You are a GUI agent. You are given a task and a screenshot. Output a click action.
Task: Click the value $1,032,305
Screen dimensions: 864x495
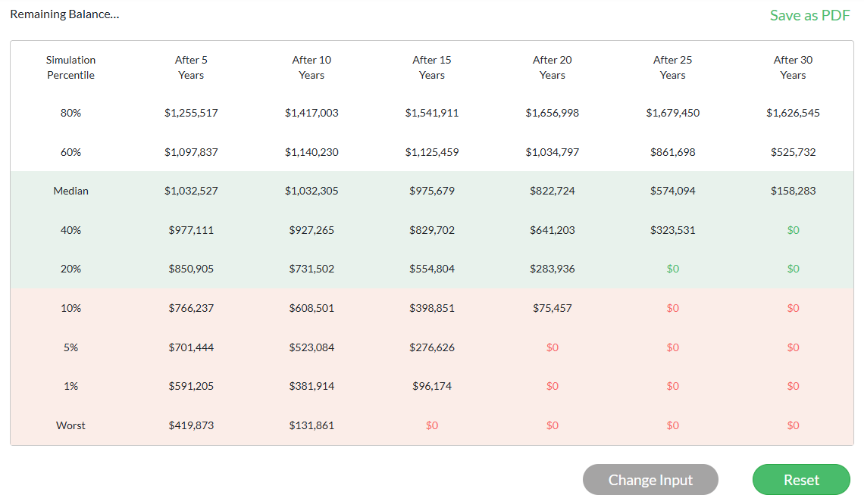coord(311,191)
